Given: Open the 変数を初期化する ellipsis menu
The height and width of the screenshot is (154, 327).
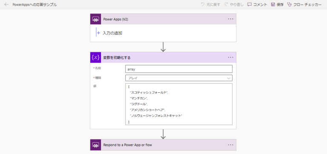Looking at the screenshot, I should [x=230, y=57].
